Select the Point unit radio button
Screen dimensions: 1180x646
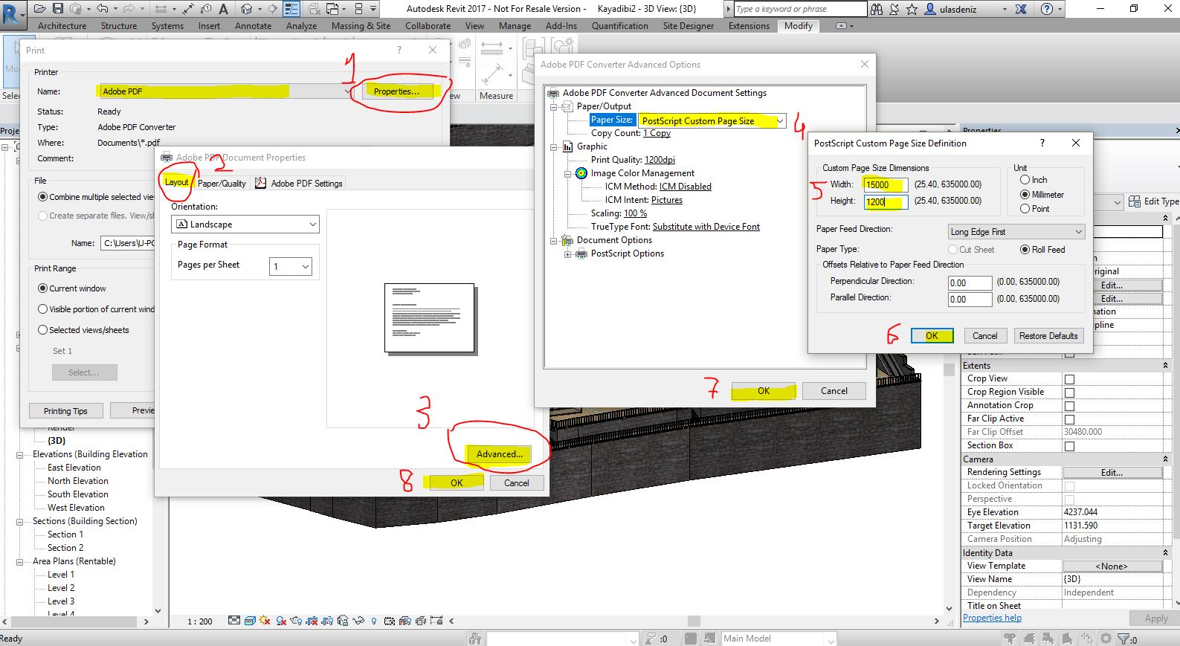(x=1025, y=209)
